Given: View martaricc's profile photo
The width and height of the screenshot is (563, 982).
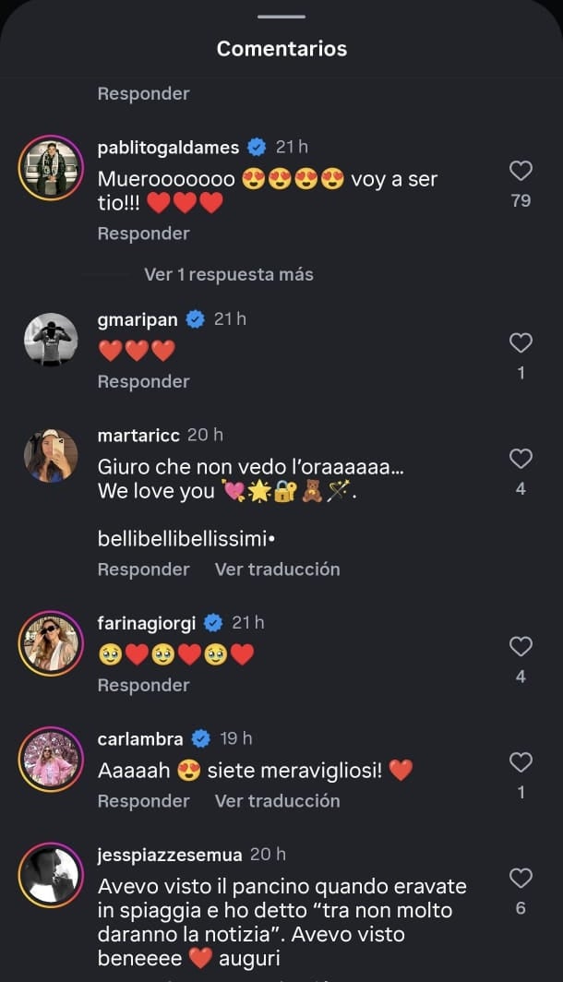Looking at the screenshot, I should [x=51, y=455].
